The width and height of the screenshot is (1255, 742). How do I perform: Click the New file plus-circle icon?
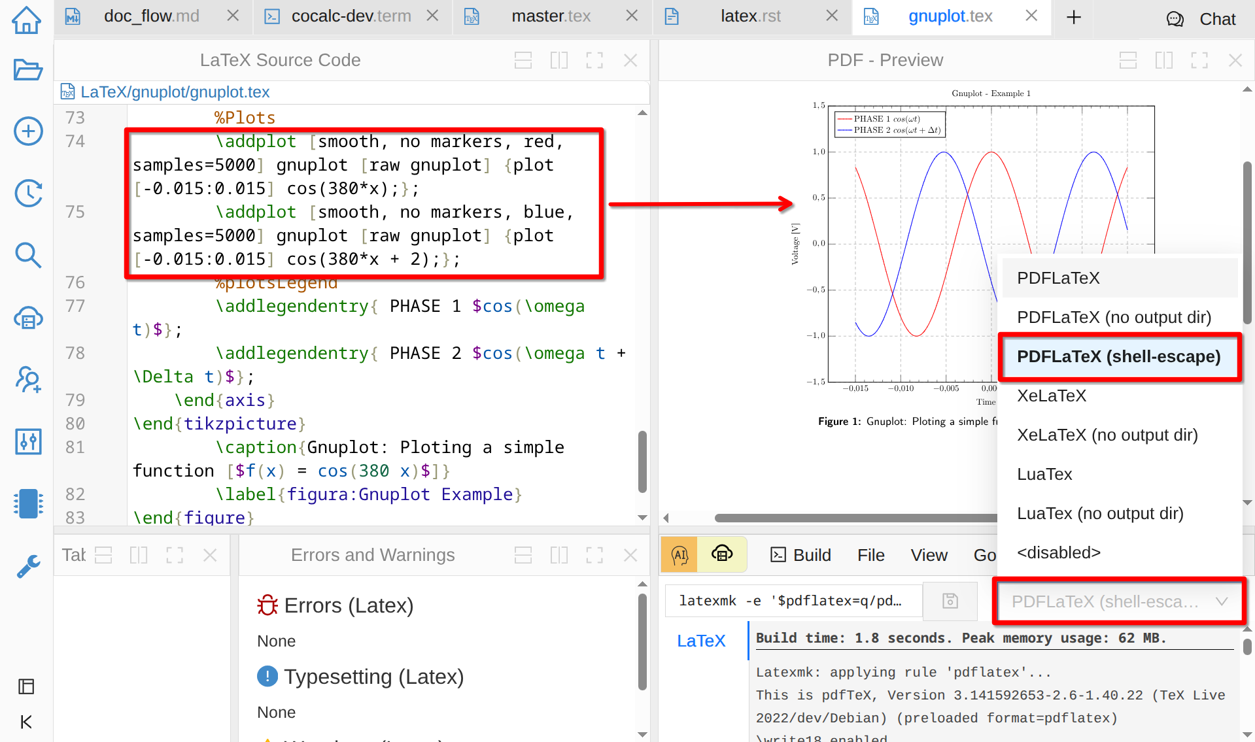point(28,131)
